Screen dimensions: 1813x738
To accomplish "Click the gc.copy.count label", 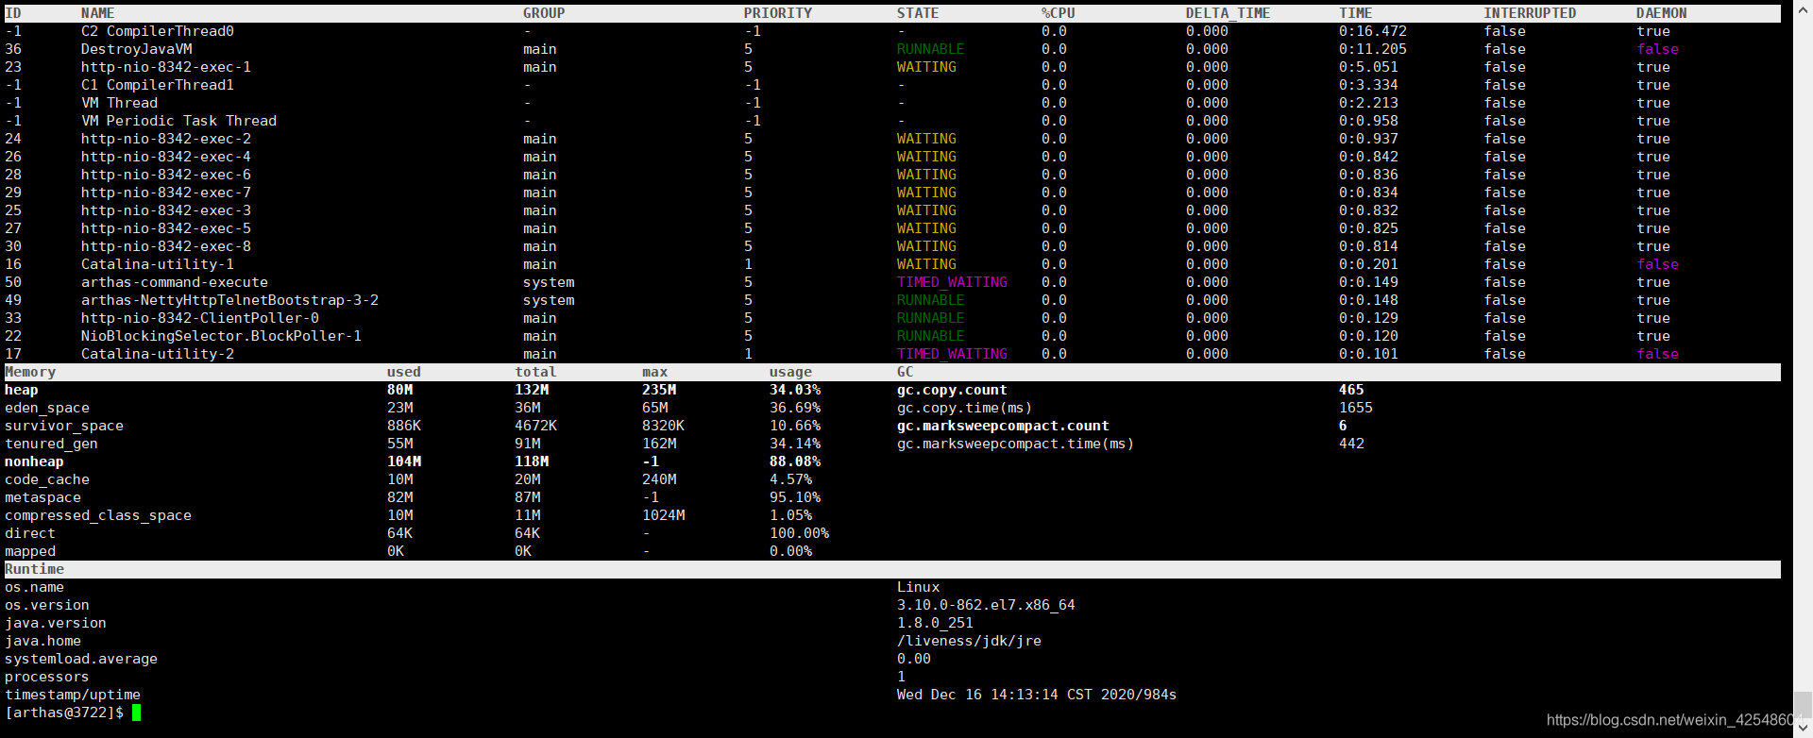I will pos(952,390).
